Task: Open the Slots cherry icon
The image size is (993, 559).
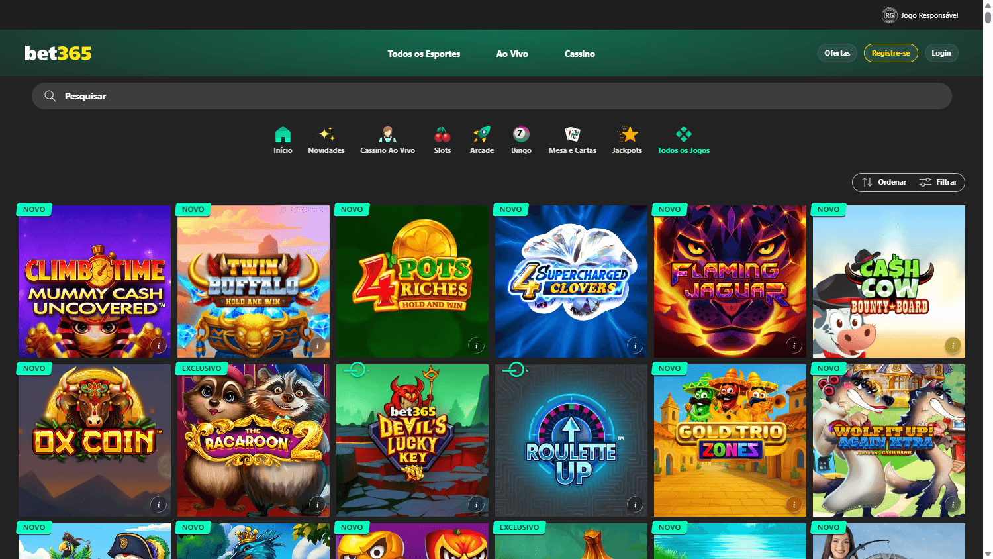Action: pos(442,134)
